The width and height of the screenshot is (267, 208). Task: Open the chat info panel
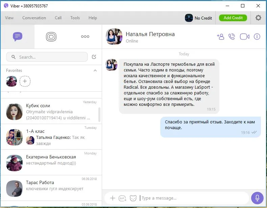click(x=257, y=36)
